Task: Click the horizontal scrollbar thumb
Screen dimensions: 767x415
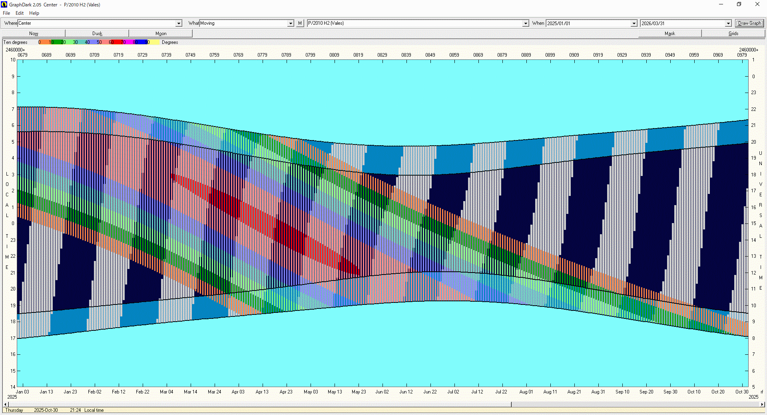Action: 260,405
